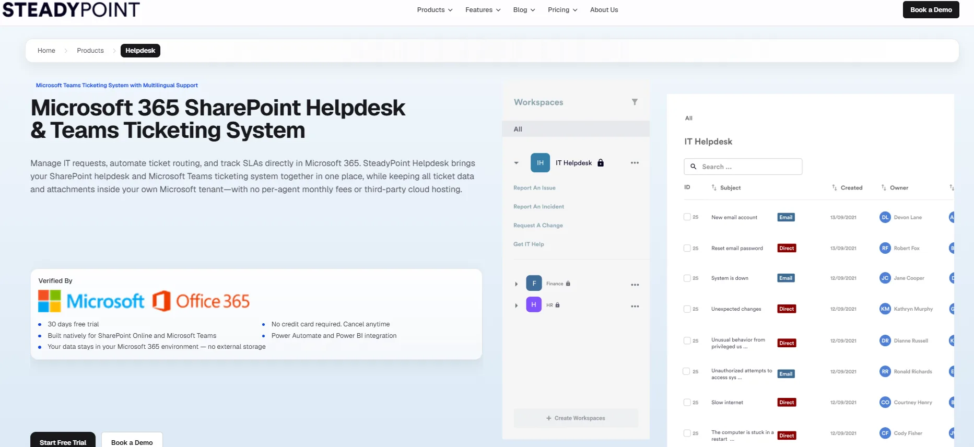Sort tickets by the Subject arrows icon
Image resolution: width=974 pixels, height=447 pixels.
[x=714, y=187]
